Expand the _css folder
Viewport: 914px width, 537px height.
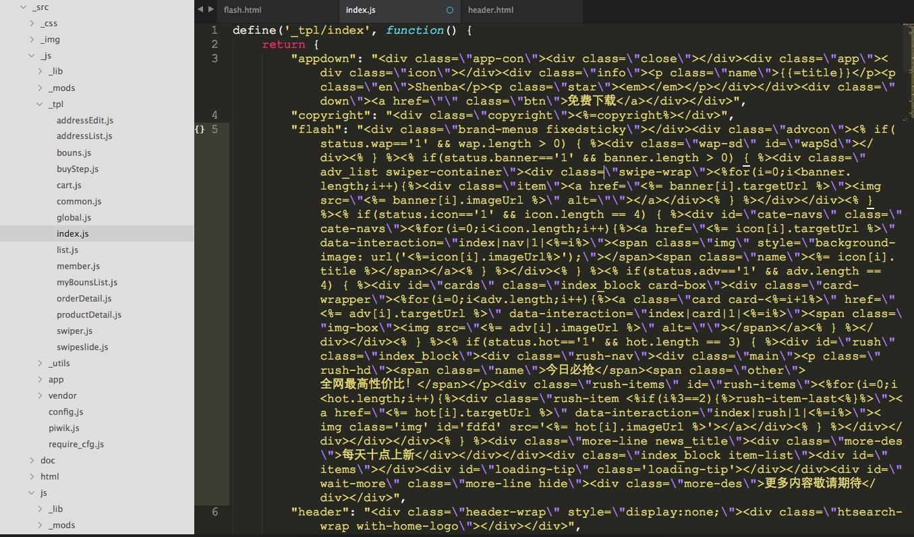pyautogui.click(x=32, y=23)
